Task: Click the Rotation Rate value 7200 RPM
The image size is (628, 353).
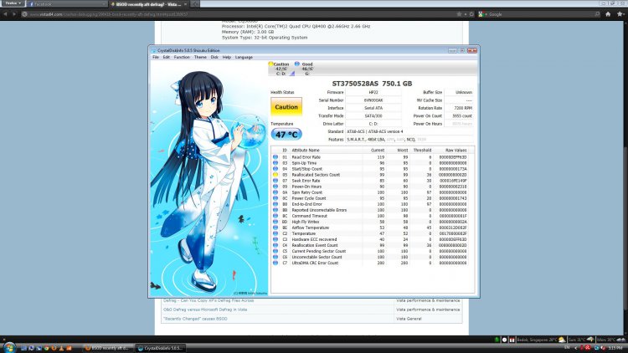Action: 459,108
